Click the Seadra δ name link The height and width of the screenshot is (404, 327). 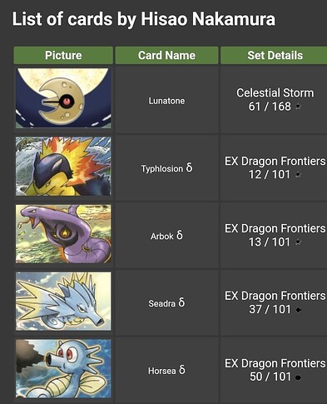pyautogui.click(x=166, y=303)
